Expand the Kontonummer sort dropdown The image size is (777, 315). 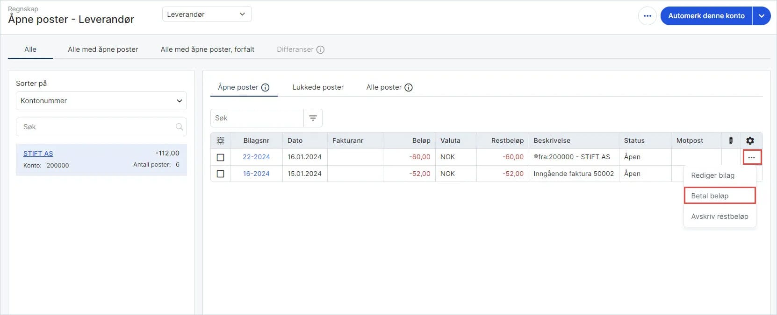pyautogui.click(x=101, y=101)
